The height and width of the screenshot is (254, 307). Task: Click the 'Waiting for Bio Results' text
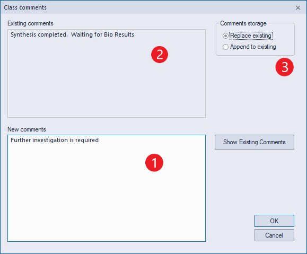(x=102, y=34)
